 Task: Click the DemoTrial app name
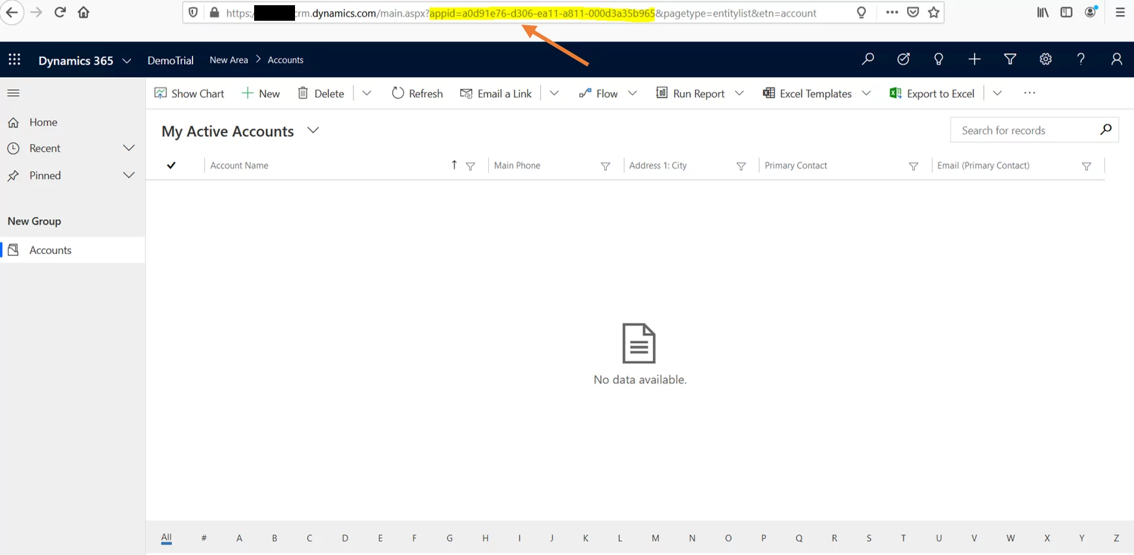click(171, 60)
